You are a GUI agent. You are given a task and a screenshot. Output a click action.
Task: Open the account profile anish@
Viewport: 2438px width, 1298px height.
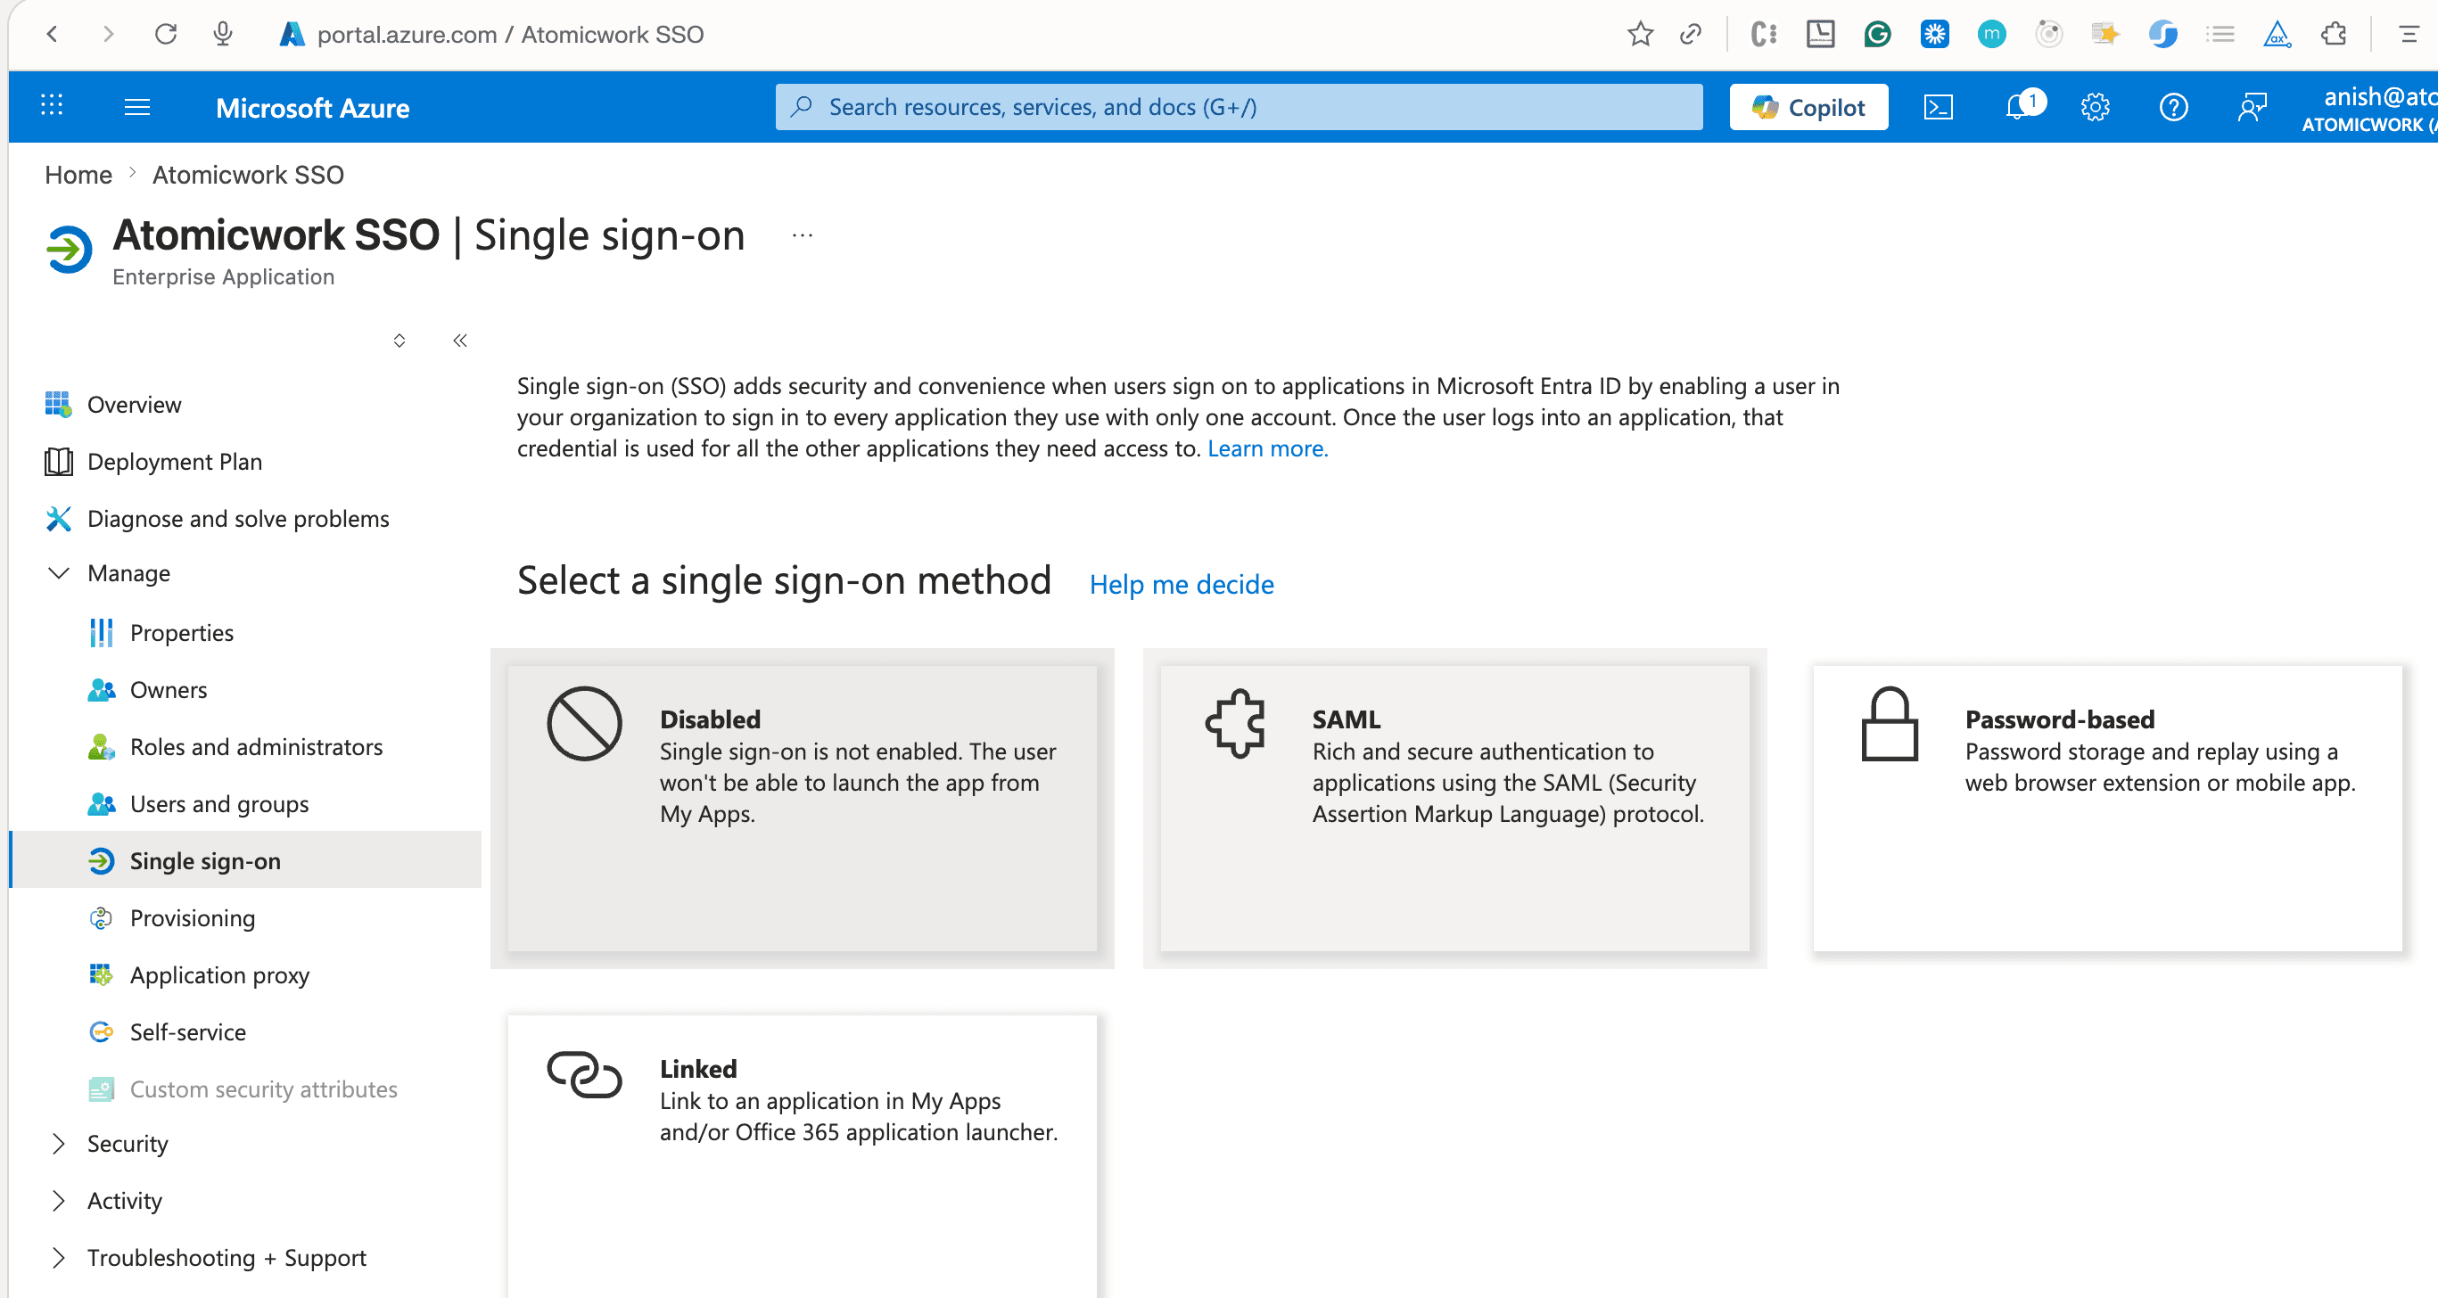2370,109
